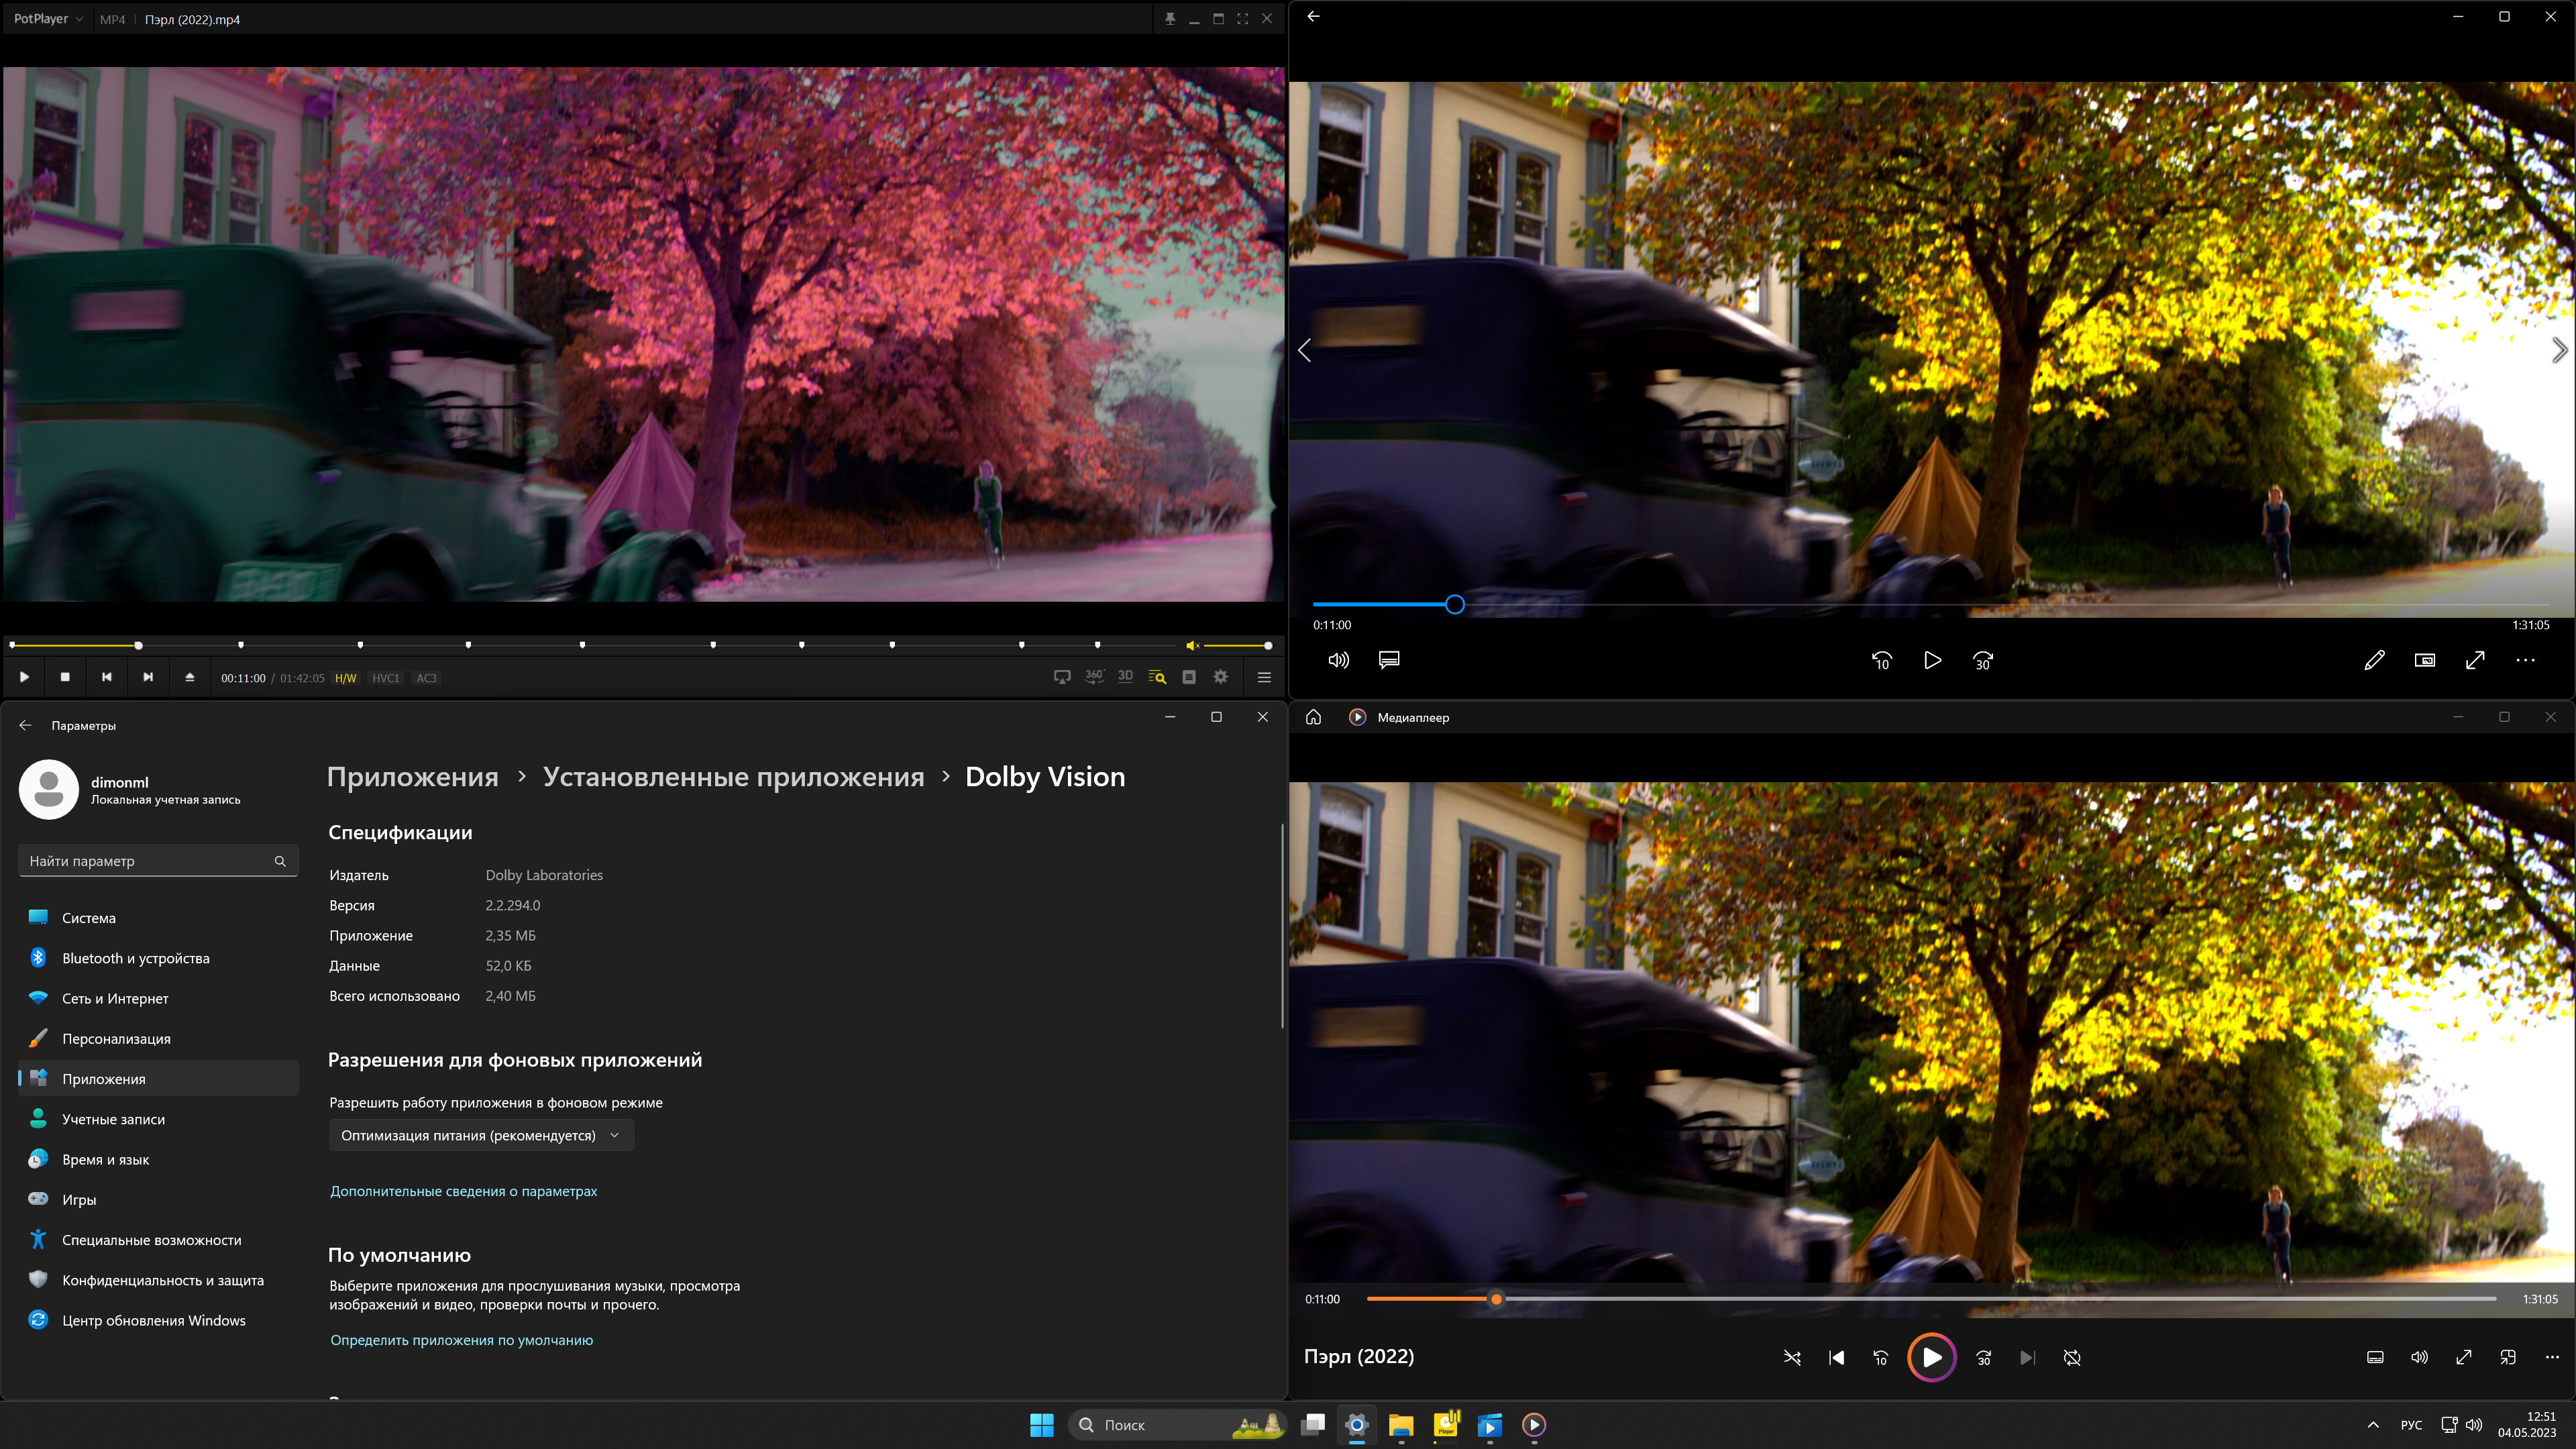
Task: Click PotPlayer volume slider track
Action: (x=1236, y=646)
